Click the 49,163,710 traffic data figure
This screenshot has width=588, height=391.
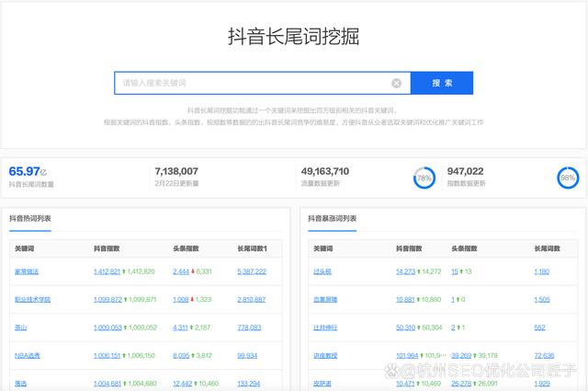pos(325,171)
